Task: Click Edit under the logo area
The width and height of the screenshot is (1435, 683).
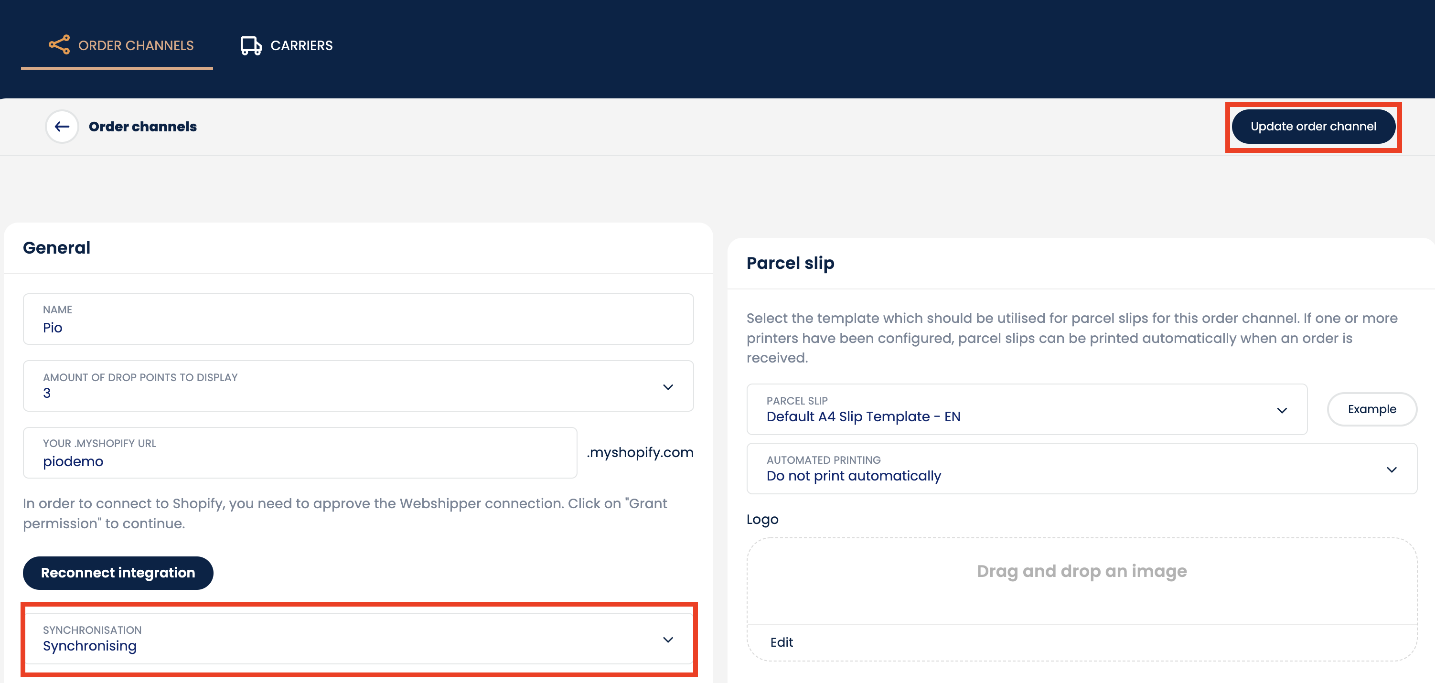Action: (x=782, y=642)
